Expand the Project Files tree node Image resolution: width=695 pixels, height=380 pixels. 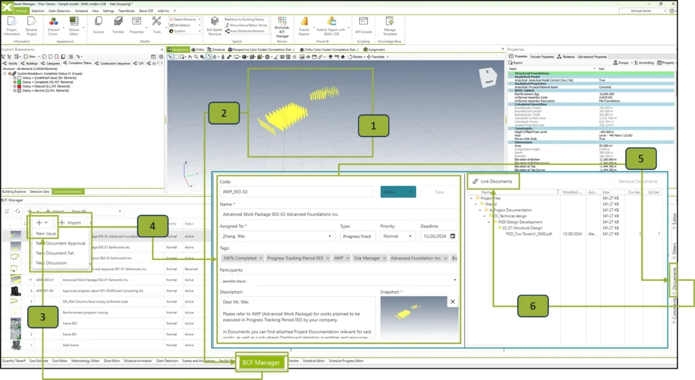[x=471, y=198]
